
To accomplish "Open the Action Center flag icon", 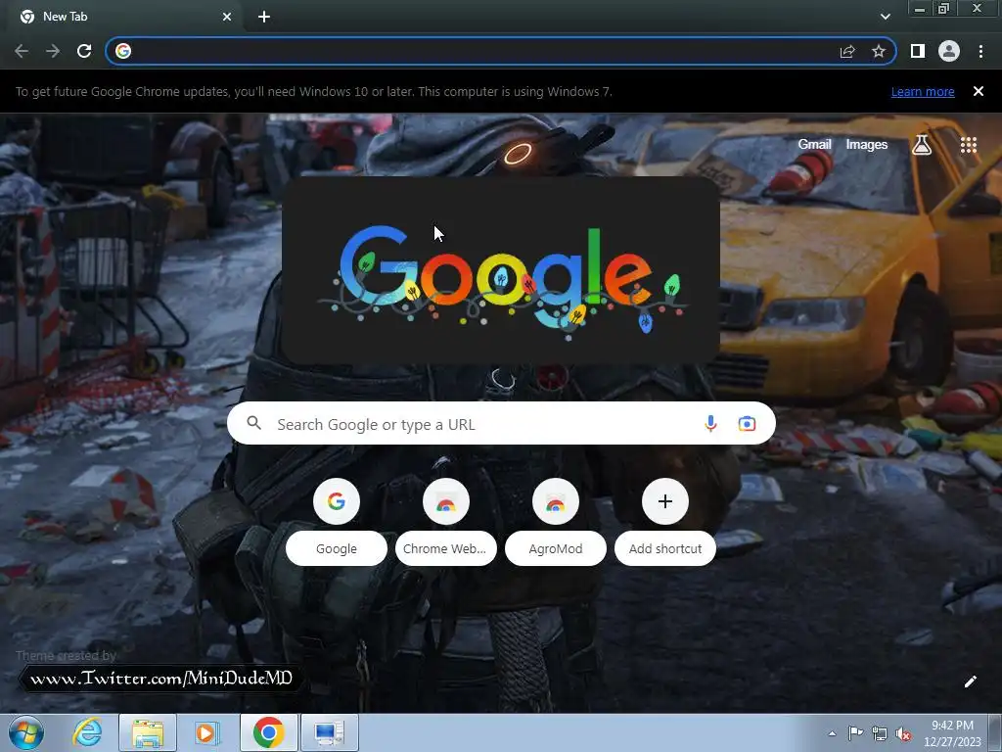I will (x=855, y=733).
